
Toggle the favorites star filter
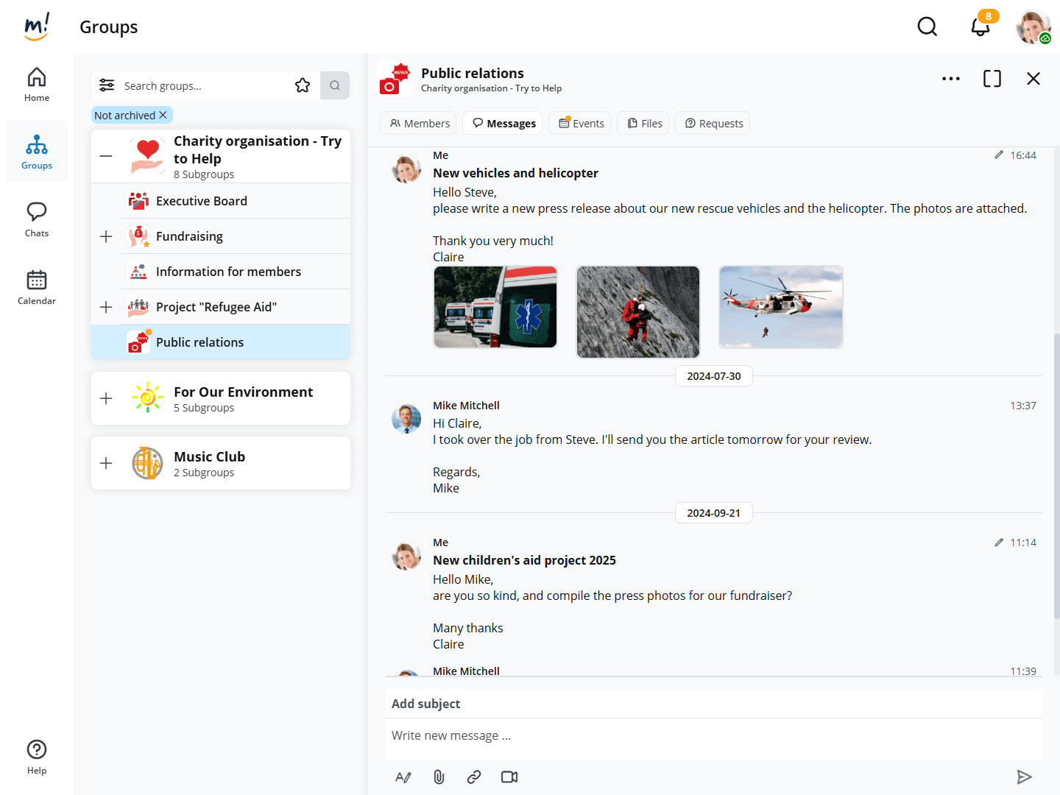303,85
